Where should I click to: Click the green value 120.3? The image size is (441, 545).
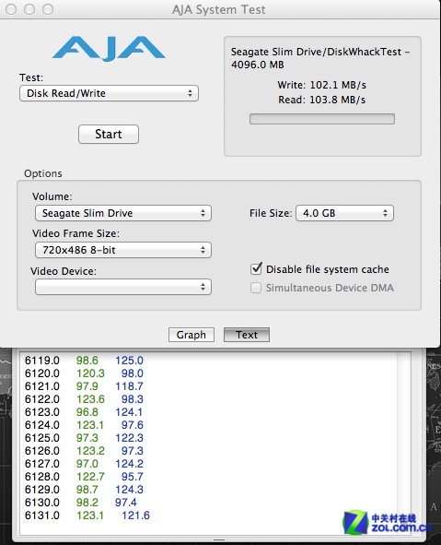pos(90,373)
